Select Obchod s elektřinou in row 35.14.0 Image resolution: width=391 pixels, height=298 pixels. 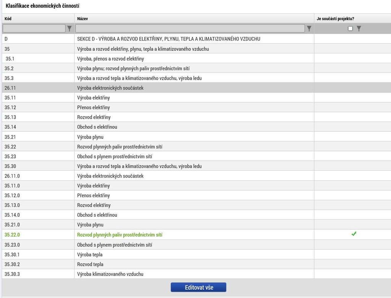click(x=97, y=215)
